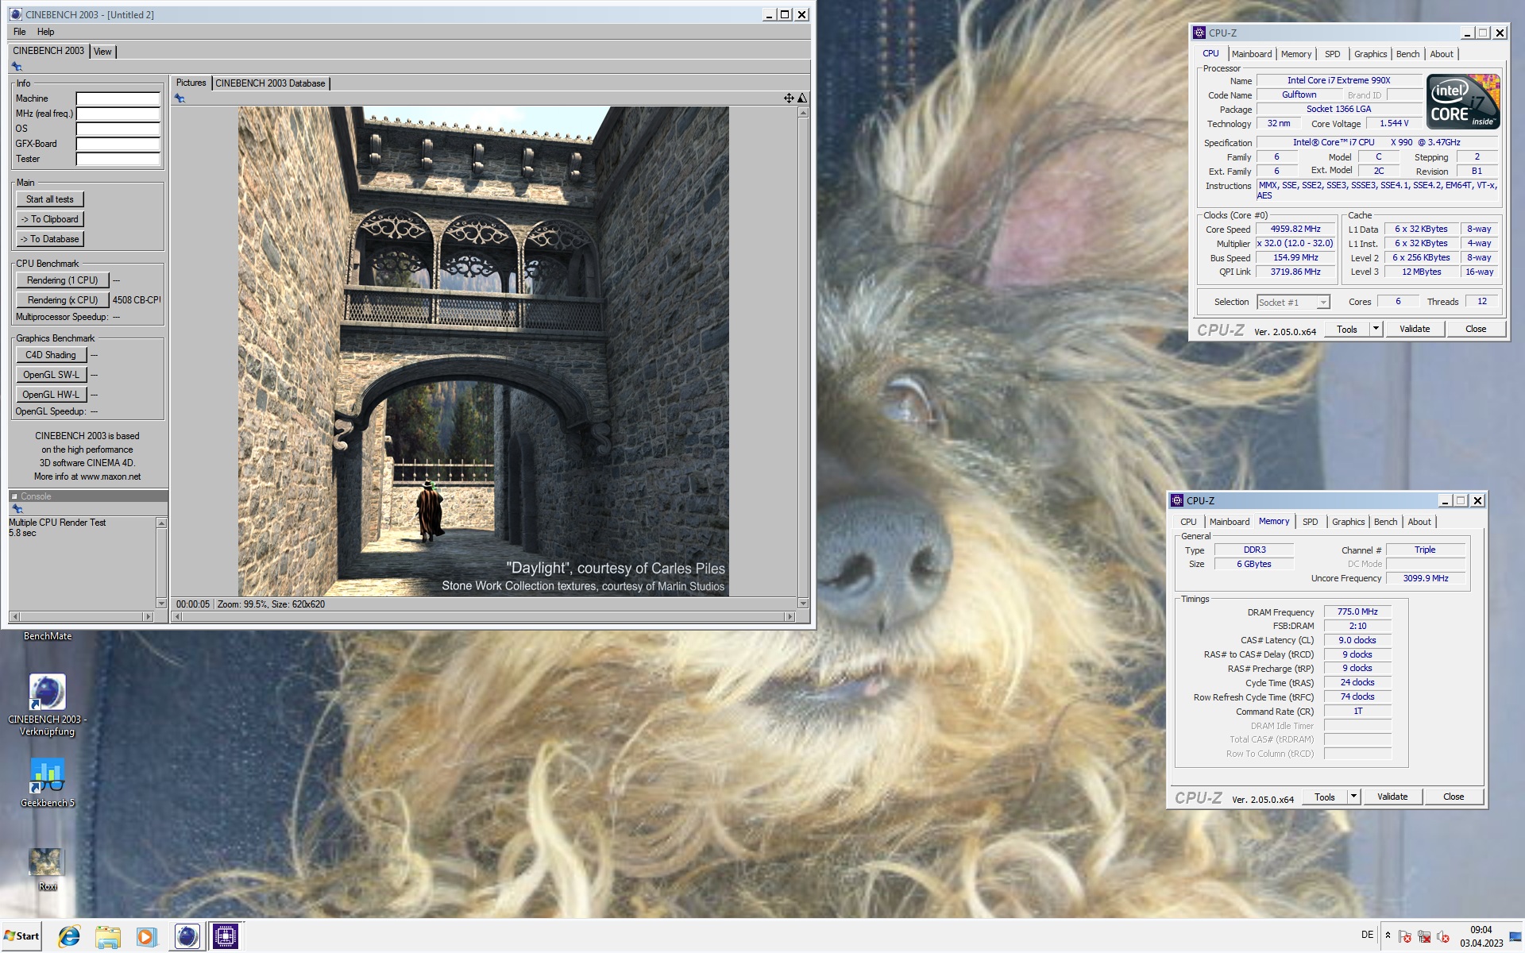Open Graphics tab in top CPU-Z window
The height and width of the screenshot is (953, 1525).
[1371, 54]
